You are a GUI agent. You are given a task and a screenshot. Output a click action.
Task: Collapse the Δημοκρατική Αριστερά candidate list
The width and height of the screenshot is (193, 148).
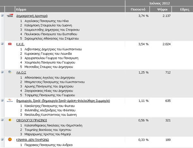pos(2,15)
